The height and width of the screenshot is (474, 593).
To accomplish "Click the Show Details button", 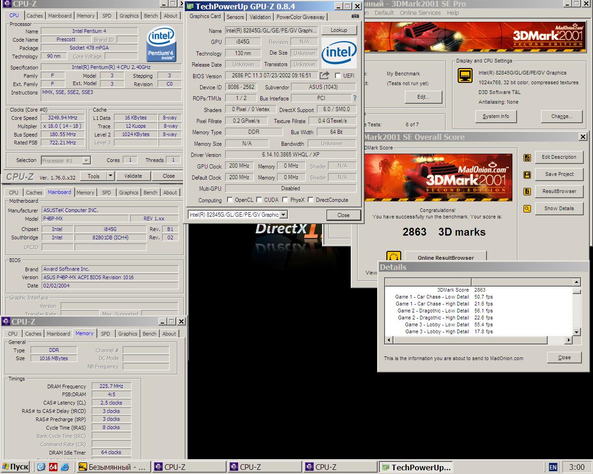I will pyautogui.click(x=559, y=209).
